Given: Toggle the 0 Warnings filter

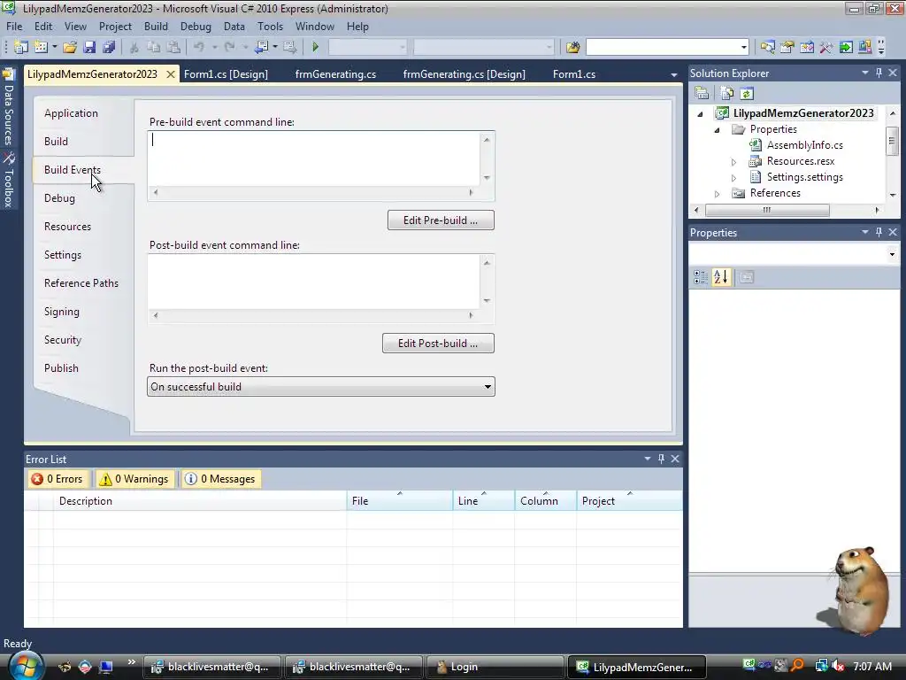Looking at the screenshot, I should [x=135, y=479].
